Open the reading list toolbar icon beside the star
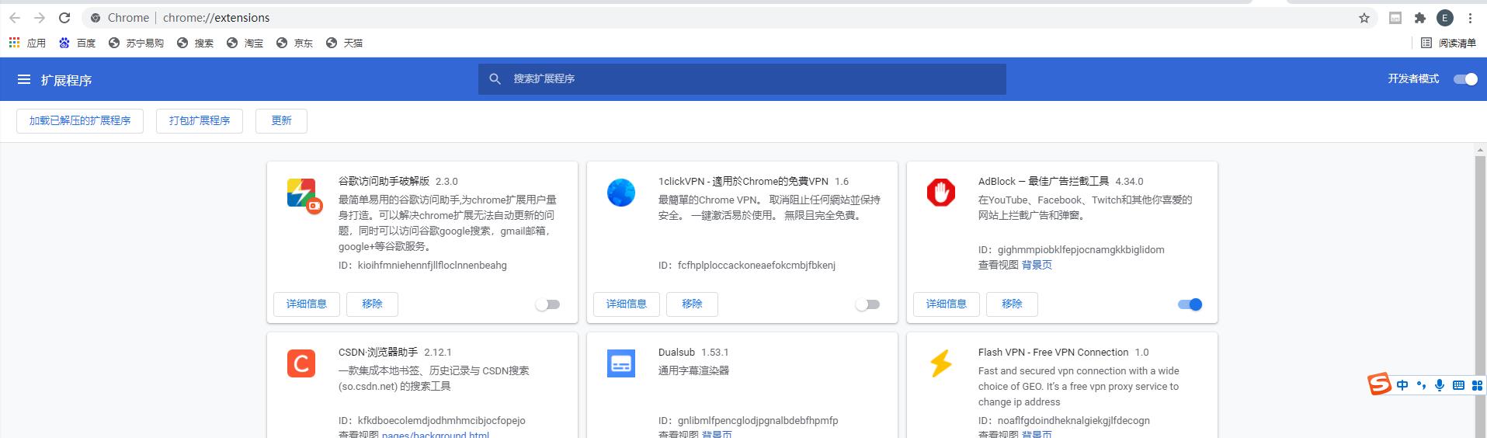The width and height of the screenshot is (1487, 438). pyautogui.click(x=1395, y=18)
